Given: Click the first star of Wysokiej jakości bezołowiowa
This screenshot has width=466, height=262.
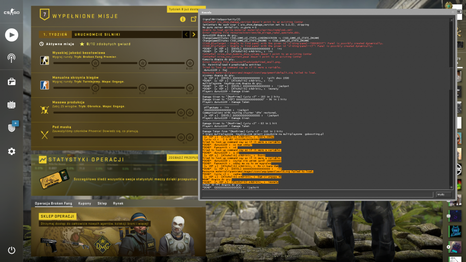Looking at the screenshot, I should tap(95, 63).
